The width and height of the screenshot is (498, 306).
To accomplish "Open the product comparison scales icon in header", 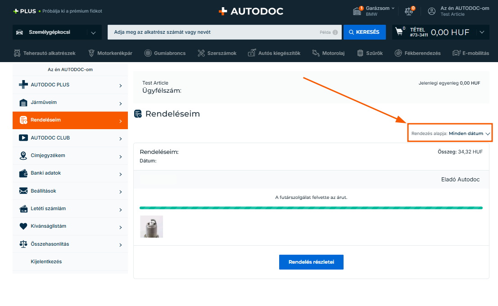I will (409, 11).
